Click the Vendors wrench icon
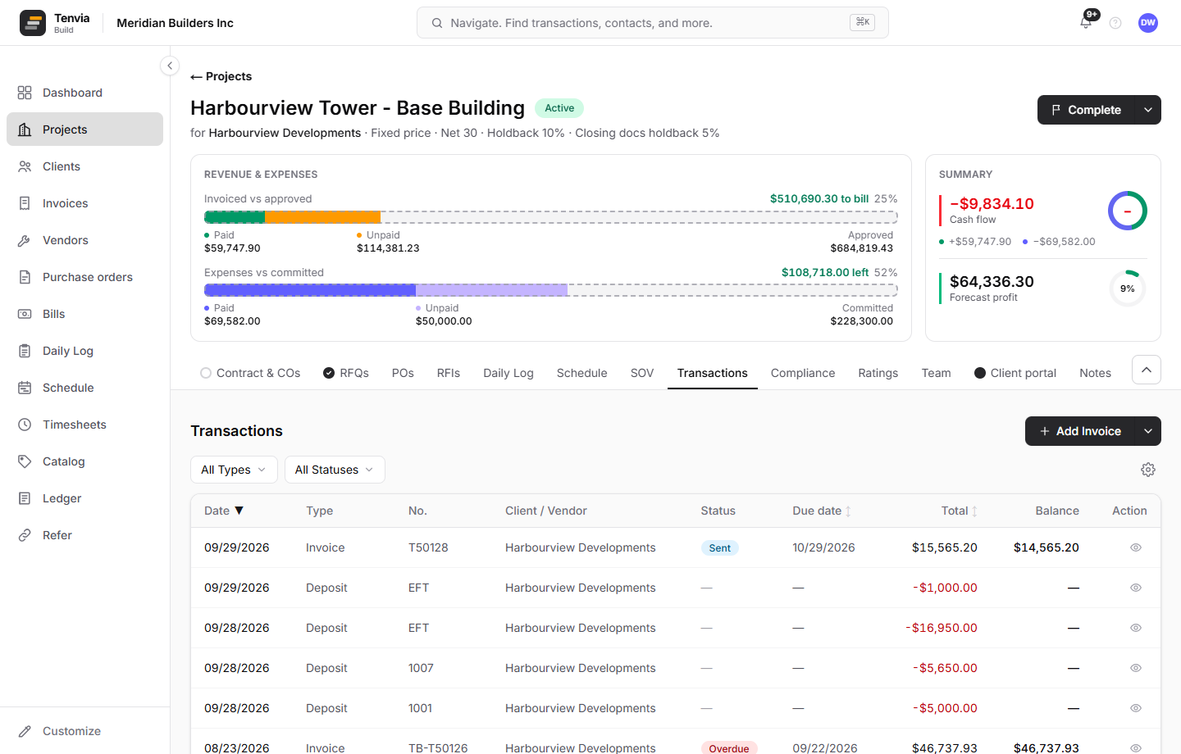This screenshot has height=754, width=1181. 25,240
